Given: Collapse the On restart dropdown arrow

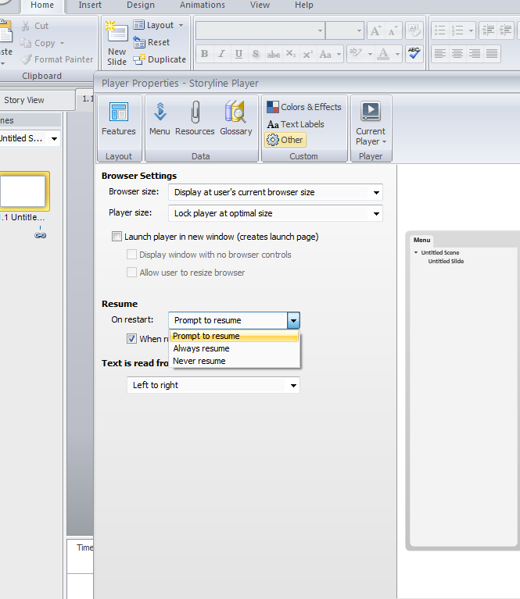Looking at the screenshot, I should click(293, 320).
